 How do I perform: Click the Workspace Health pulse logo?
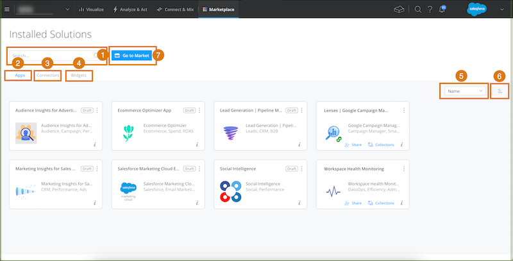coord(333,192)
